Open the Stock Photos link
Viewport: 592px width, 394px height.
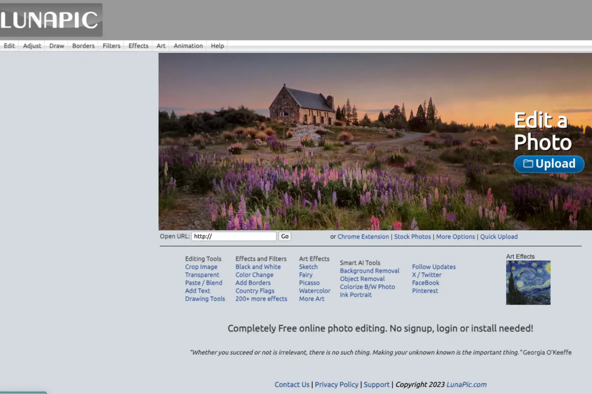click(413, 237)
